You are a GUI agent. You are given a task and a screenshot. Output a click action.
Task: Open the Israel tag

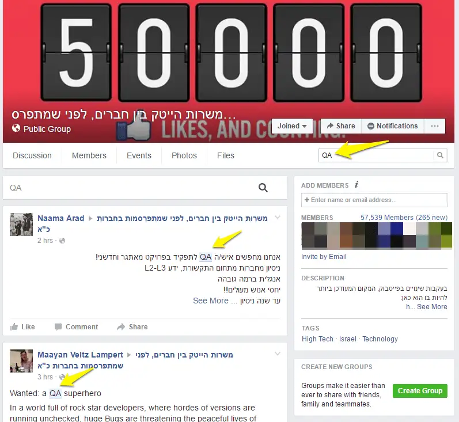coord(348,339)
